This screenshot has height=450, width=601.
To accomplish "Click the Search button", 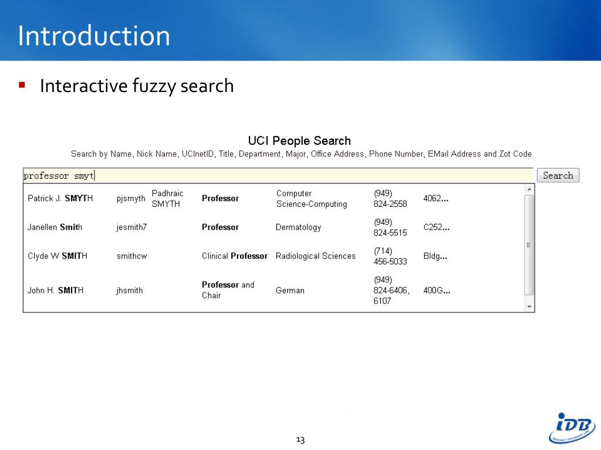I will [558, 175].
